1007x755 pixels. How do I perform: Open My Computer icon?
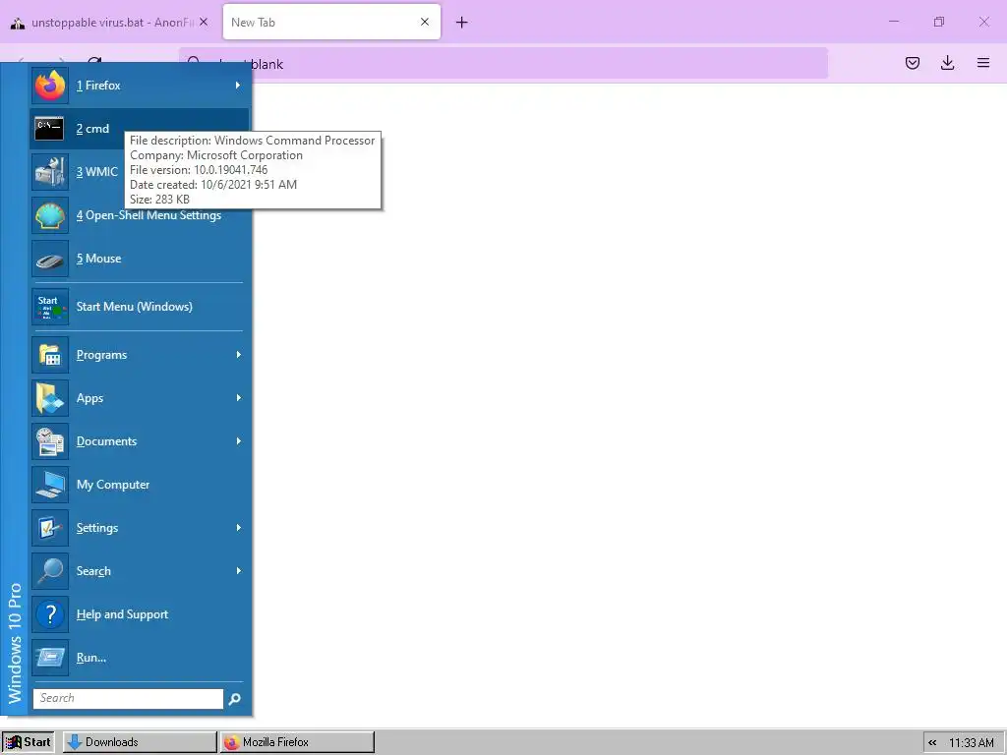tap(50, 485)
